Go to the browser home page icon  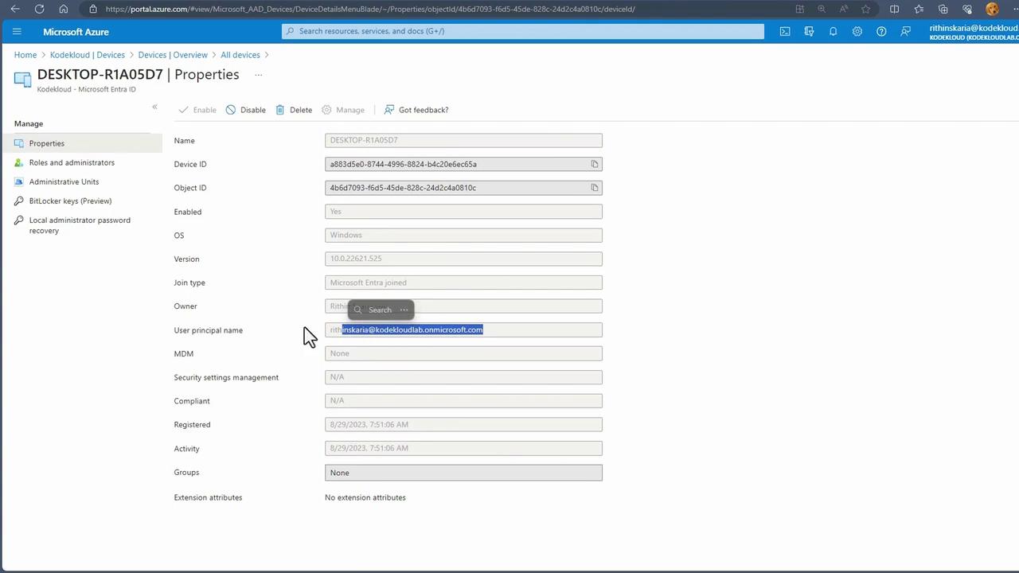(x=64, y=9)
